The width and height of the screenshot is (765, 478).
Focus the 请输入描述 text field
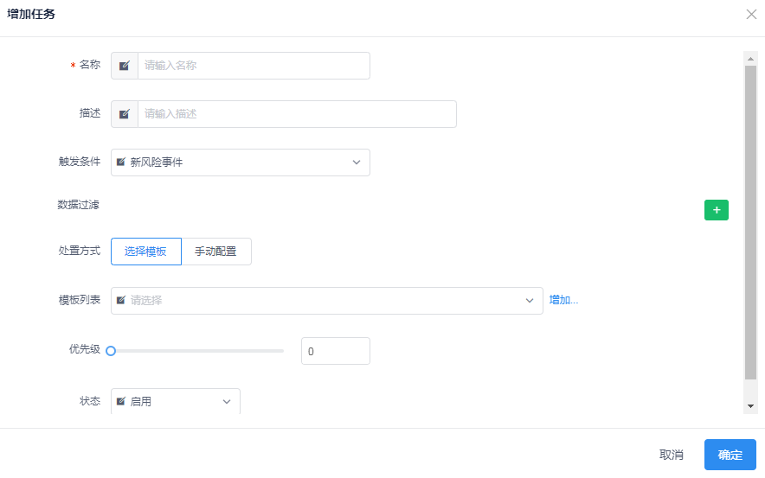pyautogui.click(x=296, y=114)
